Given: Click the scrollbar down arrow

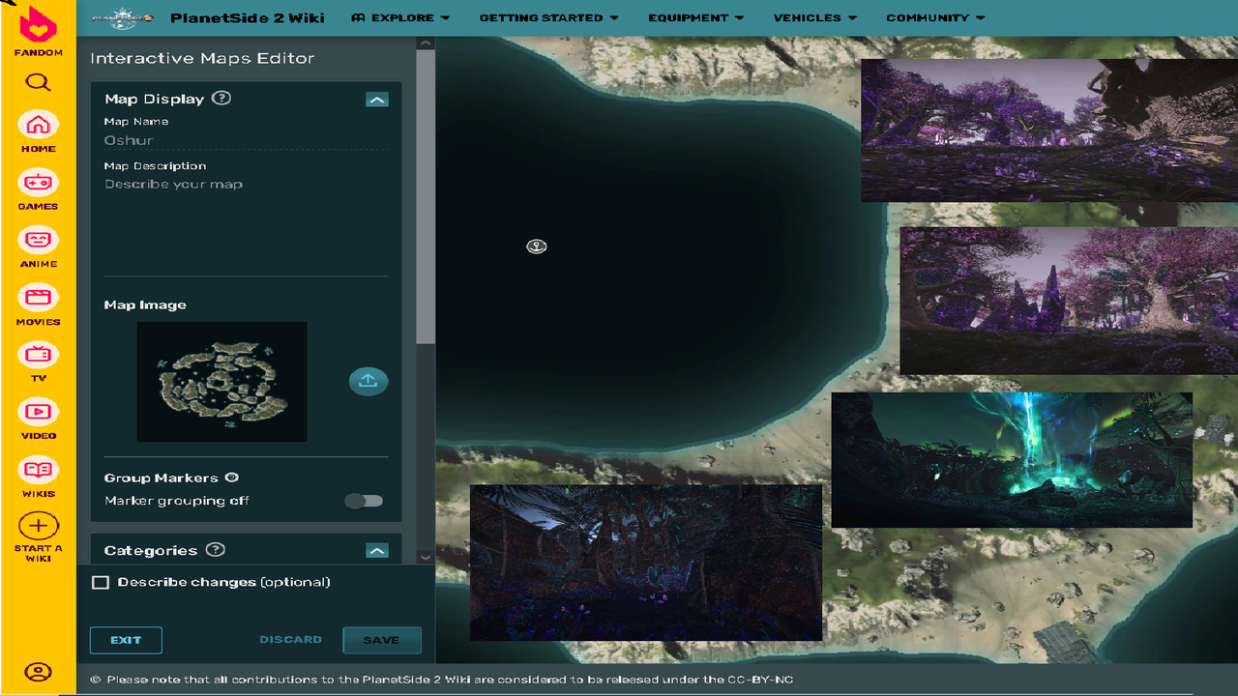Looking at the screenshot, I should pyautogui.click(x=426, y=558).
